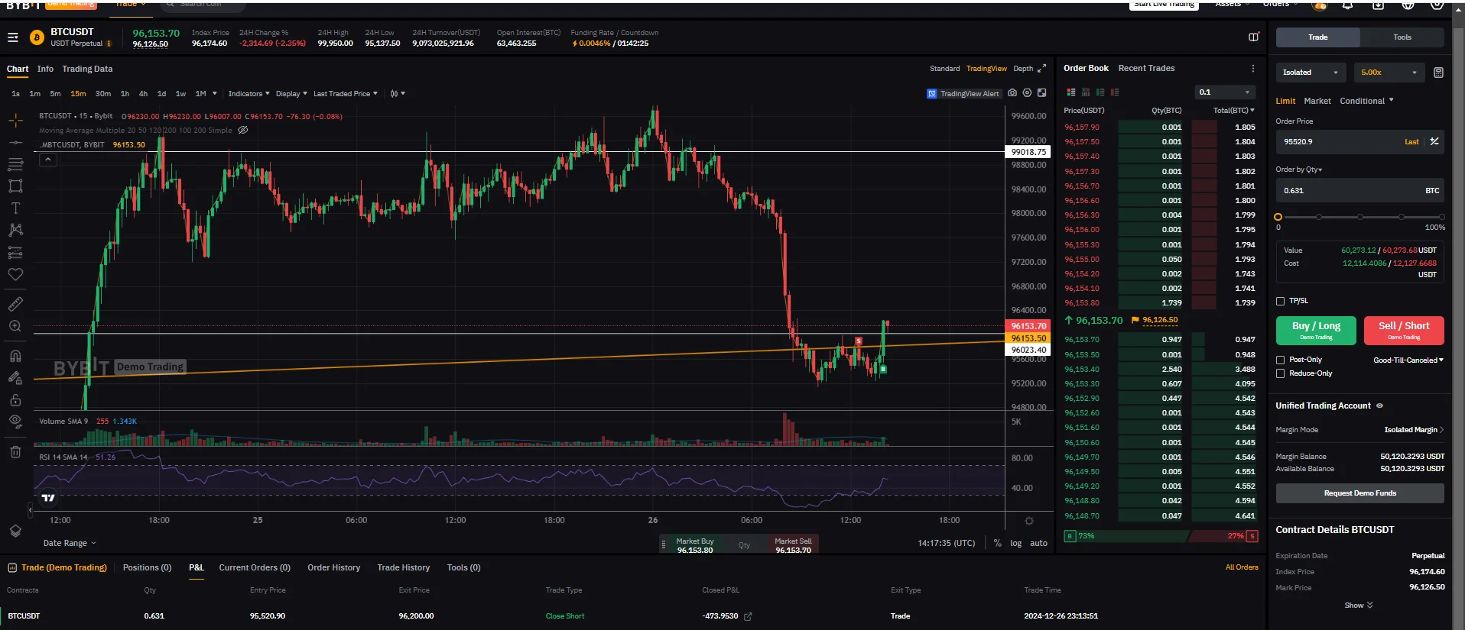Select the 1h timeframe
1465x630 pixels.
coord(125,94)
